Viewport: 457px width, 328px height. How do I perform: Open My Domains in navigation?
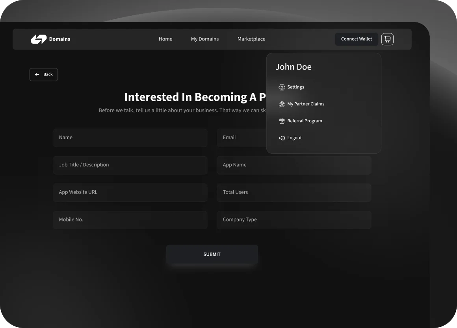tap(205, 39)
